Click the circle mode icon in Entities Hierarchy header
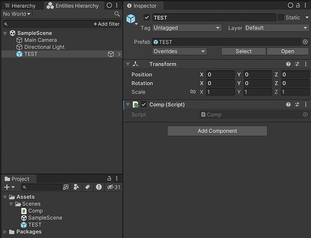Screen dimensions: 311x238 pos(109,5)
